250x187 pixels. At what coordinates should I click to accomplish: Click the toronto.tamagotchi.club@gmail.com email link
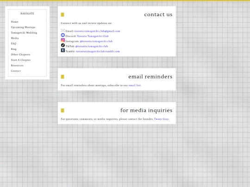point(97,31)
